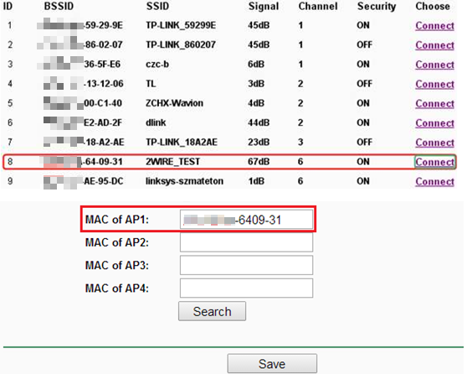Click the Security column header
This screenshot has width=467, height=374.
point(377,7)
